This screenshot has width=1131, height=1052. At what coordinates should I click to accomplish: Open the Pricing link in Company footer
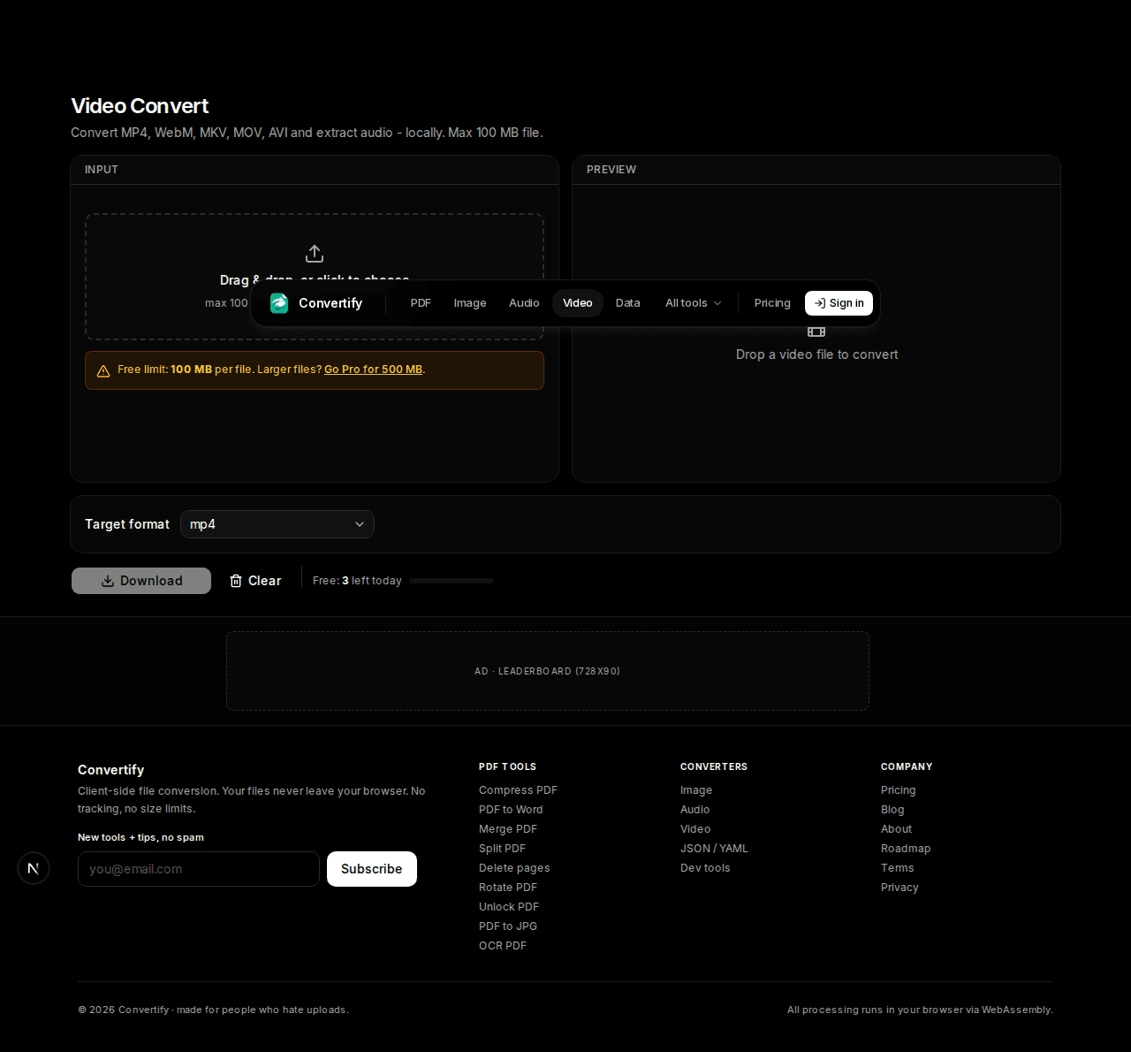pyautogui.click(x=899, y=790)
